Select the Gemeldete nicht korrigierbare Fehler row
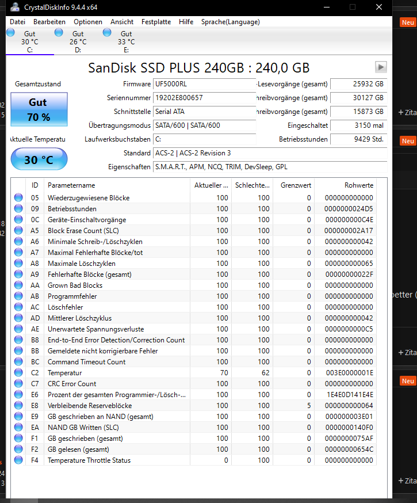The height and width of the screenshot is (503, 417). point(194,351)
